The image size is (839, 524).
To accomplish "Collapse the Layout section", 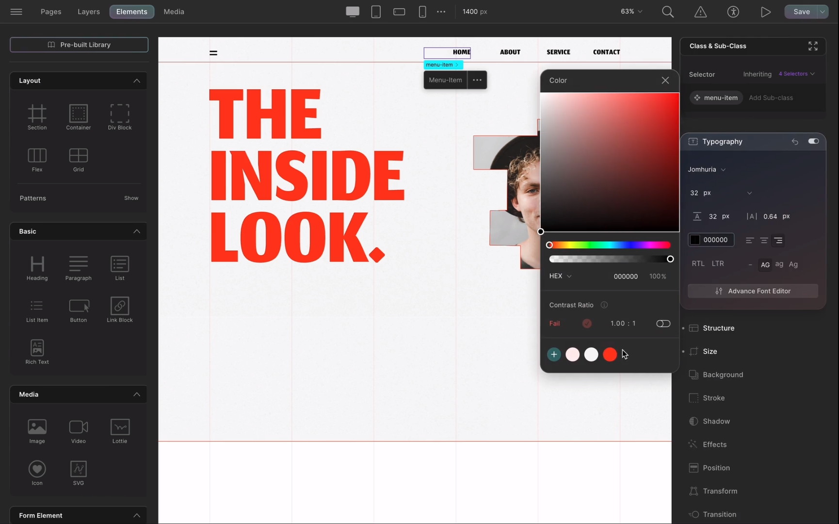I will point(137,81).
